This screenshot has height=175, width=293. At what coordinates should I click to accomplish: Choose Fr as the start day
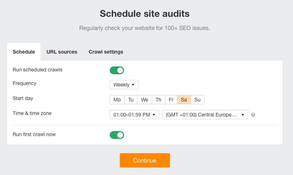pos(171,100)
